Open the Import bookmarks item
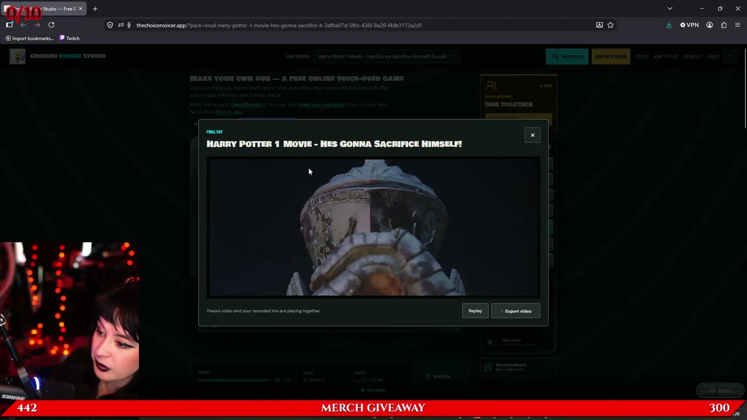Screen dimensions: 747x420 tap(29, 38)
